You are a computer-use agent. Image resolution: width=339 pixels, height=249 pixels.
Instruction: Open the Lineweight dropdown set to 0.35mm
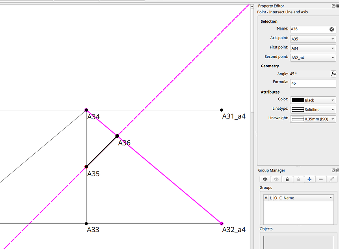pos(313,119)
